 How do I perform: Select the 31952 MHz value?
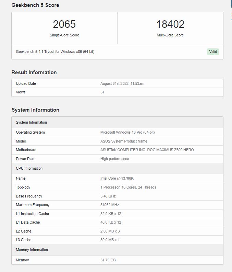coord(110,205)
